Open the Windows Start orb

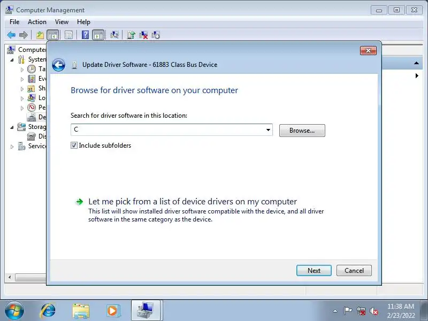14,310
